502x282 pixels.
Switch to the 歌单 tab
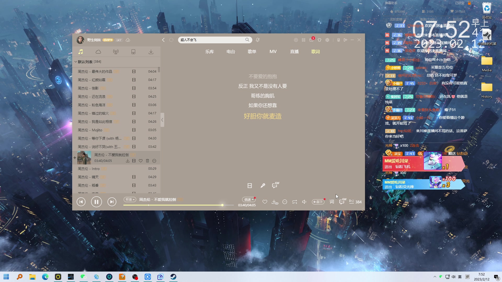tap(252, 52)
